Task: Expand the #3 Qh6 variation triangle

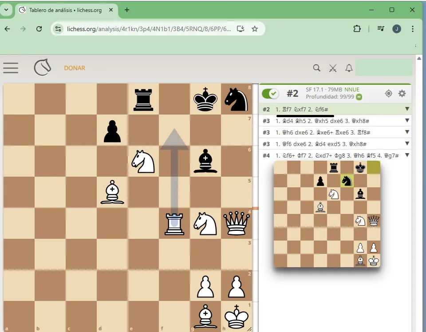Action: (x=407, y=132)
